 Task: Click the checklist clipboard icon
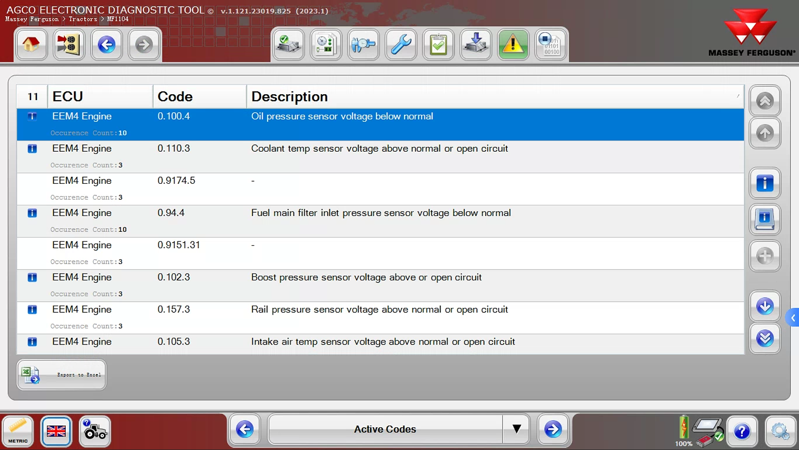point(438,44)
